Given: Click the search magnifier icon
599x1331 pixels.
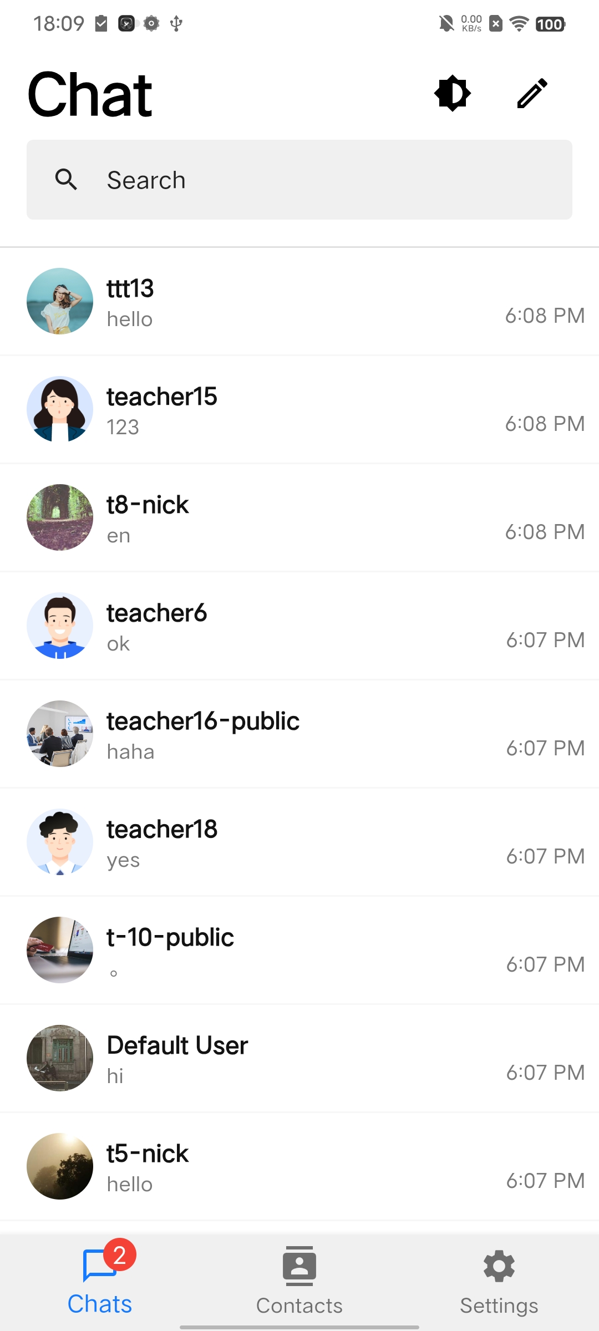Looking at the screenshot, I should coord(67,180).
